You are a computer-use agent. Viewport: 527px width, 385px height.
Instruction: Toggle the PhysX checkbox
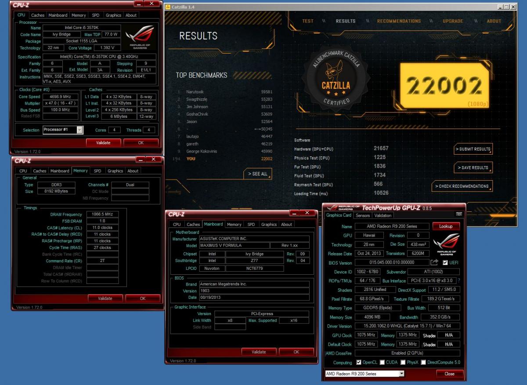pos(403,362)
